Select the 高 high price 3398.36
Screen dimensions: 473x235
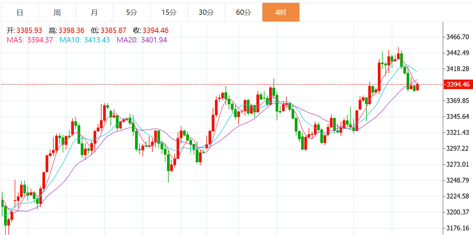(71, 31)
